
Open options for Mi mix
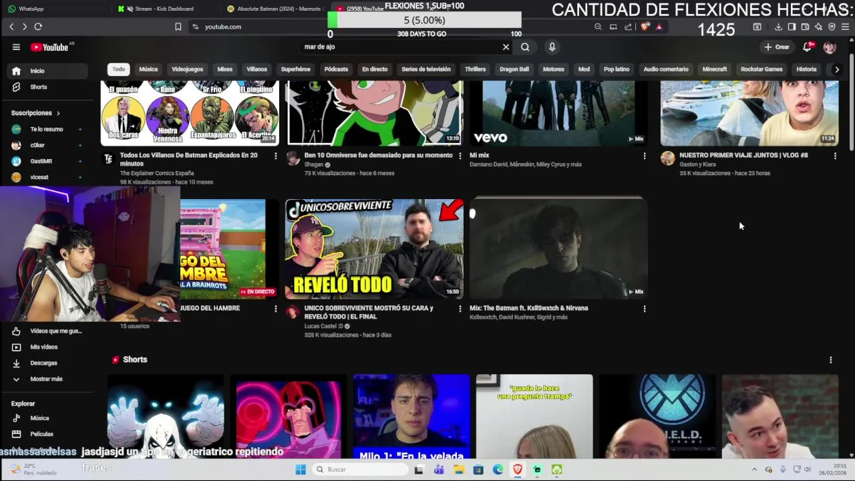click(644, 156)
